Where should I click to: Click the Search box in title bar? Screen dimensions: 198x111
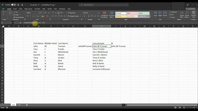click(x=104, y=5)
